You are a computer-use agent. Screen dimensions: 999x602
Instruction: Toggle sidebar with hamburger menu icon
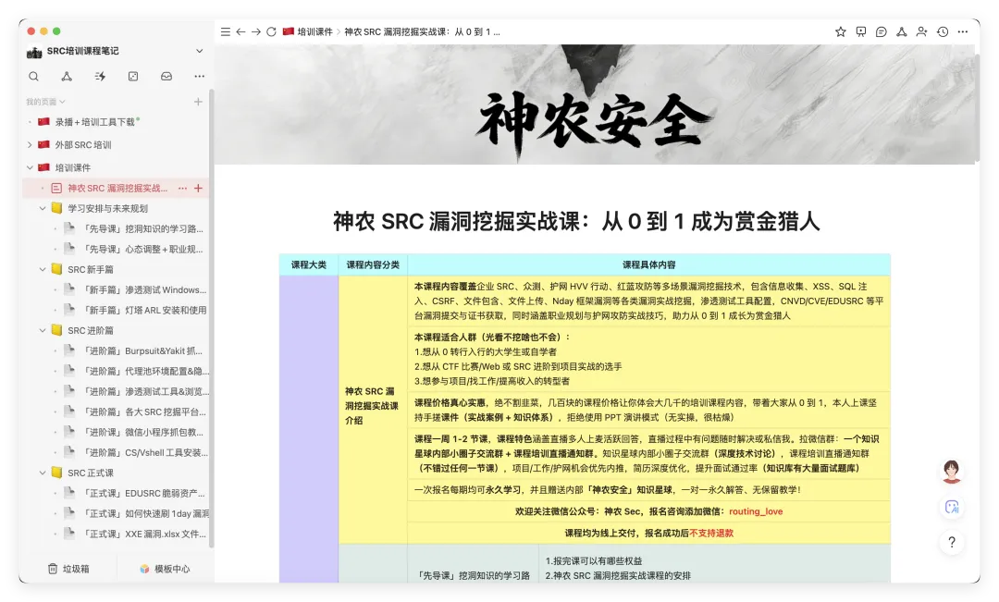226,31
